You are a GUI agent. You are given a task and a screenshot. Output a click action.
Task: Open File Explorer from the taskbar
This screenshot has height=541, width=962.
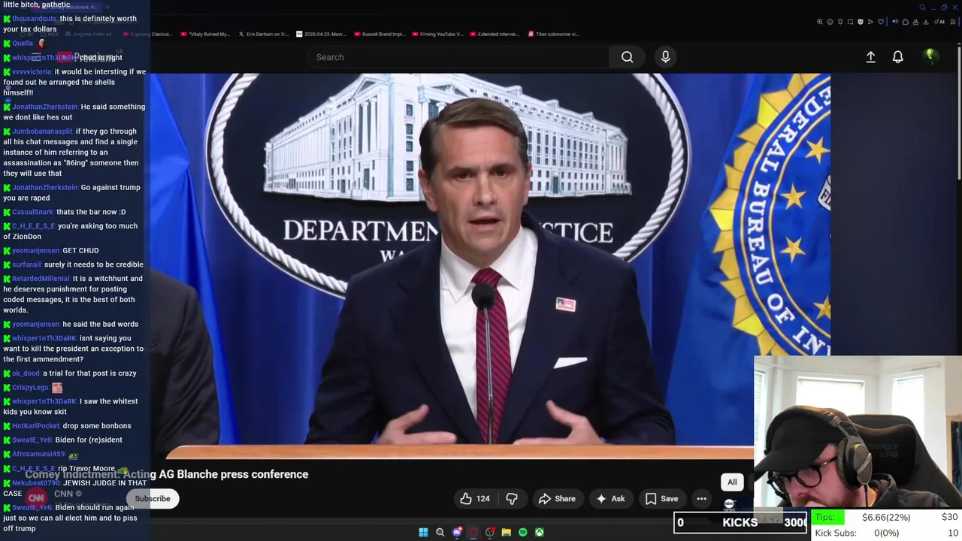(x=506, y=532)
